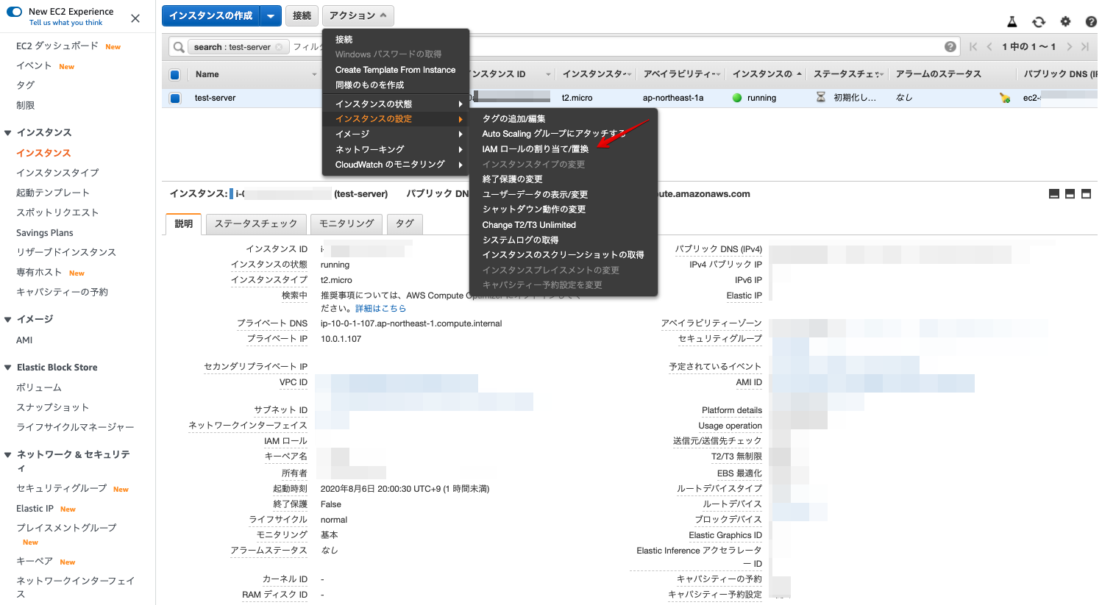The height and width of the screenshot is (605, 1102).
Task: Click the experiments flask icon
Action: pos(1012,21)
